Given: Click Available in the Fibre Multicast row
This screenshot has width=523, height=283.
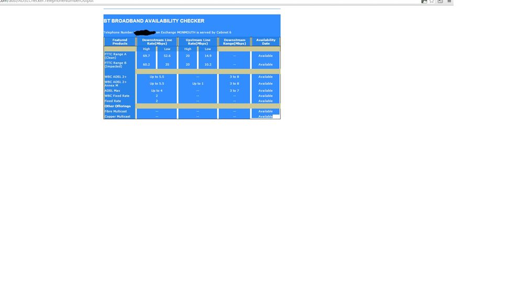Looking at the screenshot, I should 265,111.
